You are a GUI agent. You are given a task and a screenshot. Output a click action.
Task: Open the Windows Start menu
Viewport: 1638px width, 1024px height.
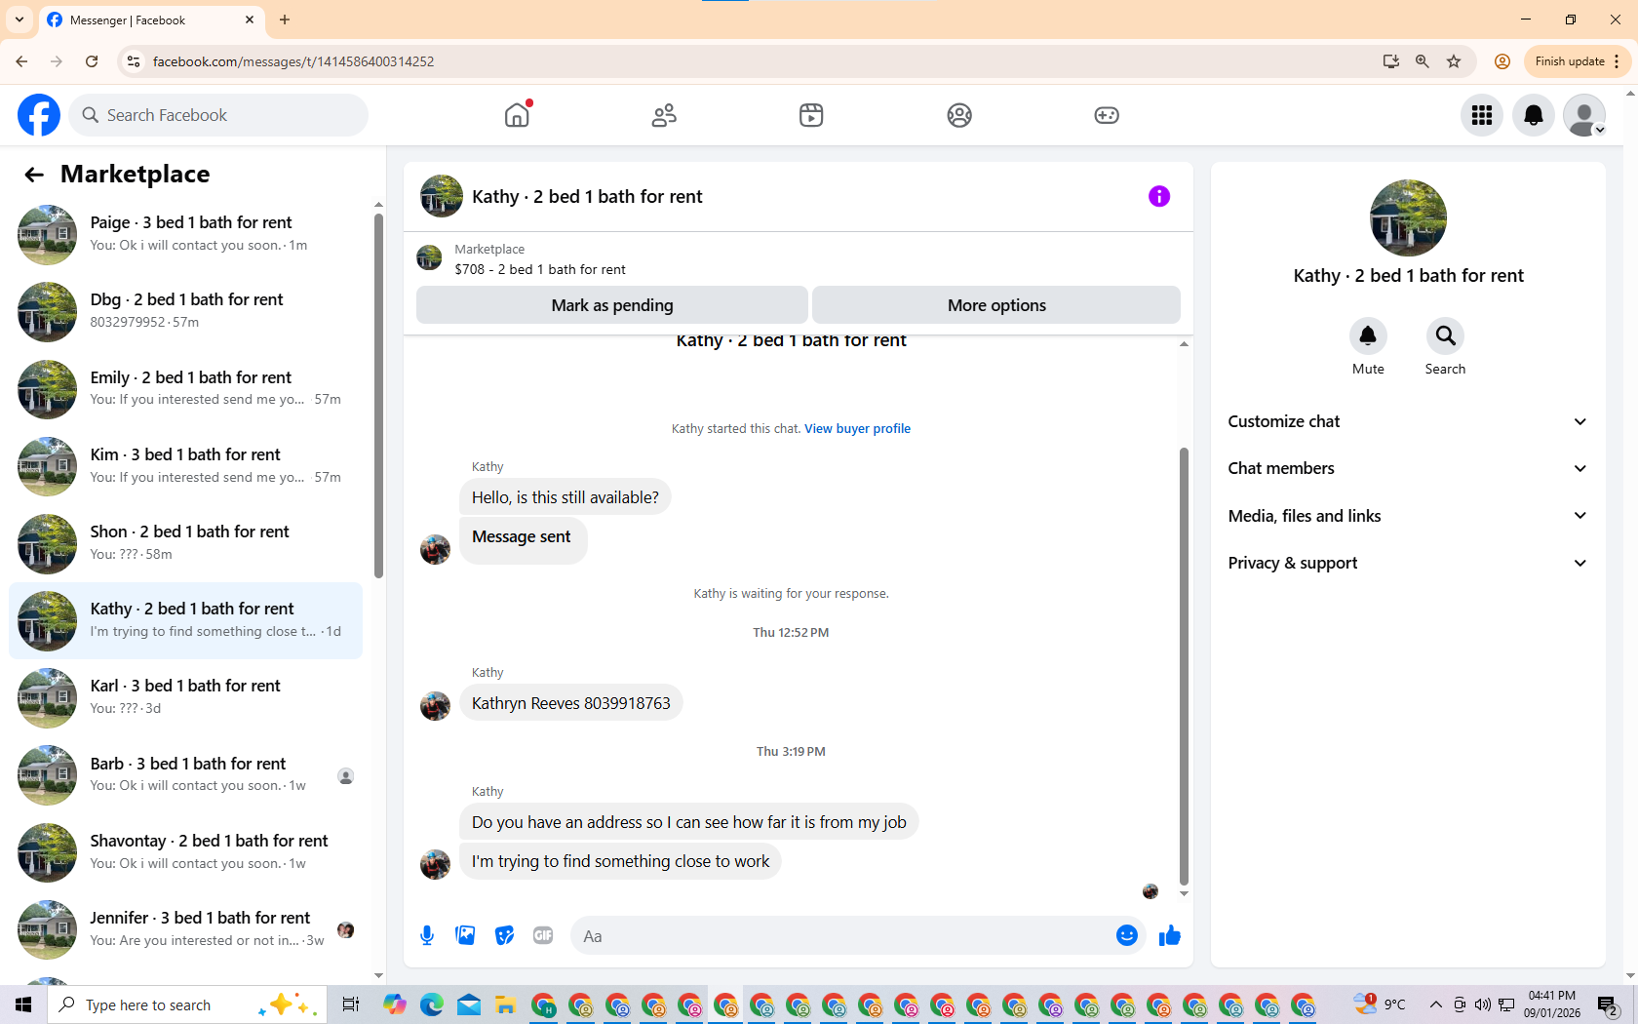[x=23, y=1004]
